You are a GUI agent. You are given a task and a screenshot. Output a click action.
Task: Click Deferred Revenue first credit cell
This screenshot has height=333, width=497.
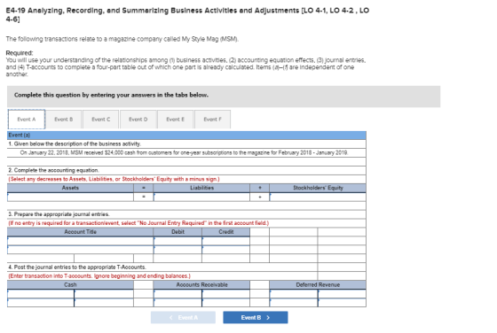[x=342, y=294]
